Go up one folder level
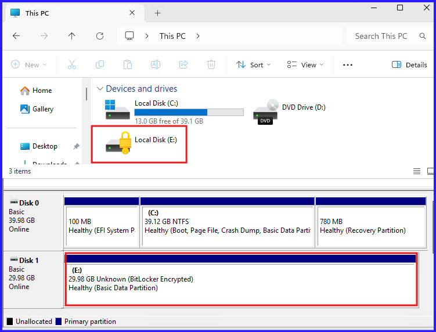This screenshot has width=436, height=332. coord(71,36)
